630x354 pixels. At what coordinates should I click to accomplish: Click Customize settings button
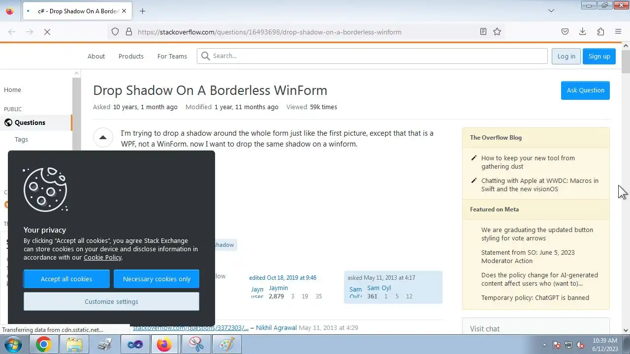pyautogui.click(x=111, y=301)
